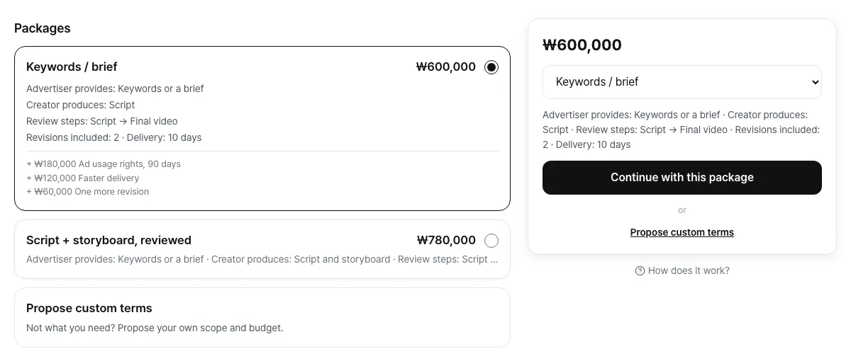Click the dropdown chevron arrow in package selector
This screenshot has height=361, width=851.
(814, 82)
